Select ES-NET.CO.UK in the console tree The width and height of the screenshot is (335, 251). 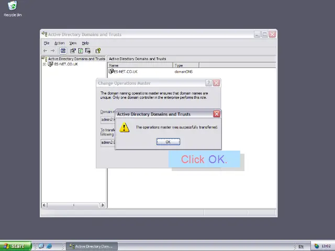click(x=66, y=64)
